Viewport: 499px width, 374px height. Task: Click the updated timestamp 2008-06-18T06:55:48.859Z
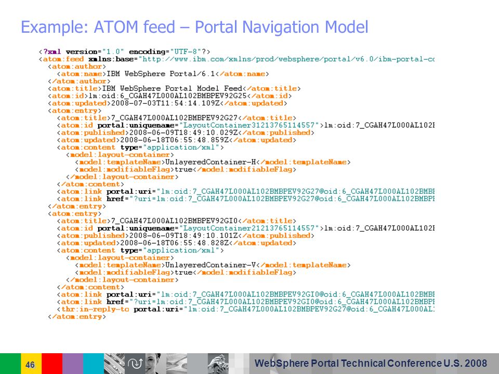(175, 140)
